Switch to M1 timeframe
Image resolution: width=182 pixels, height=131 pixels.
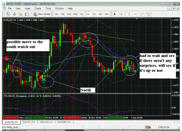pyautogui.click(x=56, y=14)
